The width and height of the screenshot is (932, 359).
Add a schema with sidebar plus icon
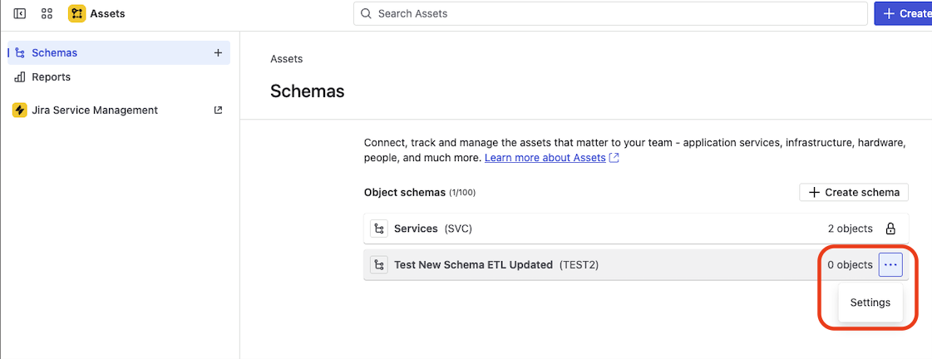tap(218, 52)
